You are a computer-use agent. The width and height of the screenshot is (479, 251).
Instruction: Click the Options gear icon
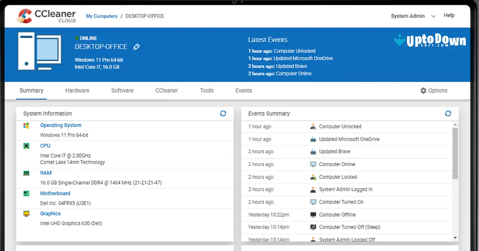click(423, 90)
